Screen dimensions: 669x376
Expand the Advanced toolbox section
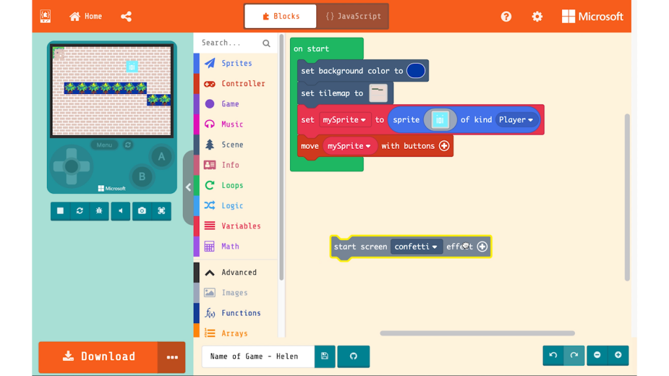pos(238,272)
